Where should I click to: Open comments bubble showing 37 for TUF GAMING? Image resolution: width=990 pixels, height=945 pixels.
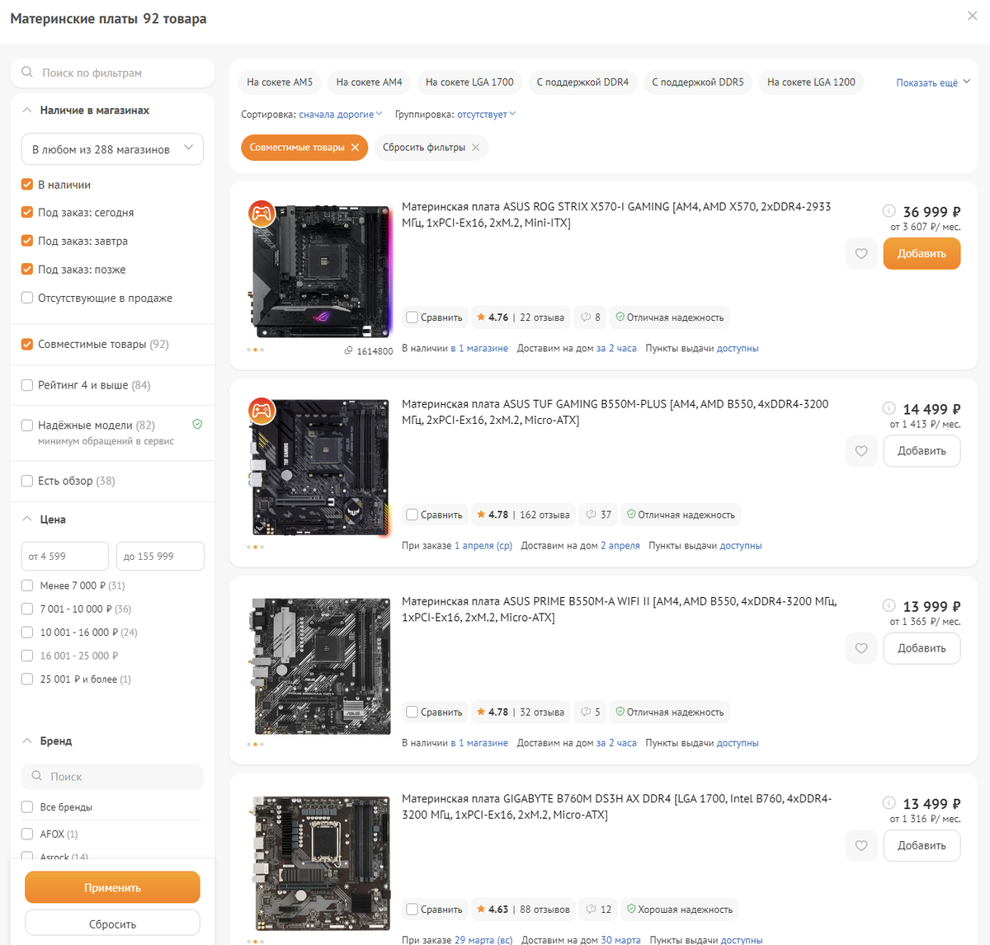tap(598, 515)
